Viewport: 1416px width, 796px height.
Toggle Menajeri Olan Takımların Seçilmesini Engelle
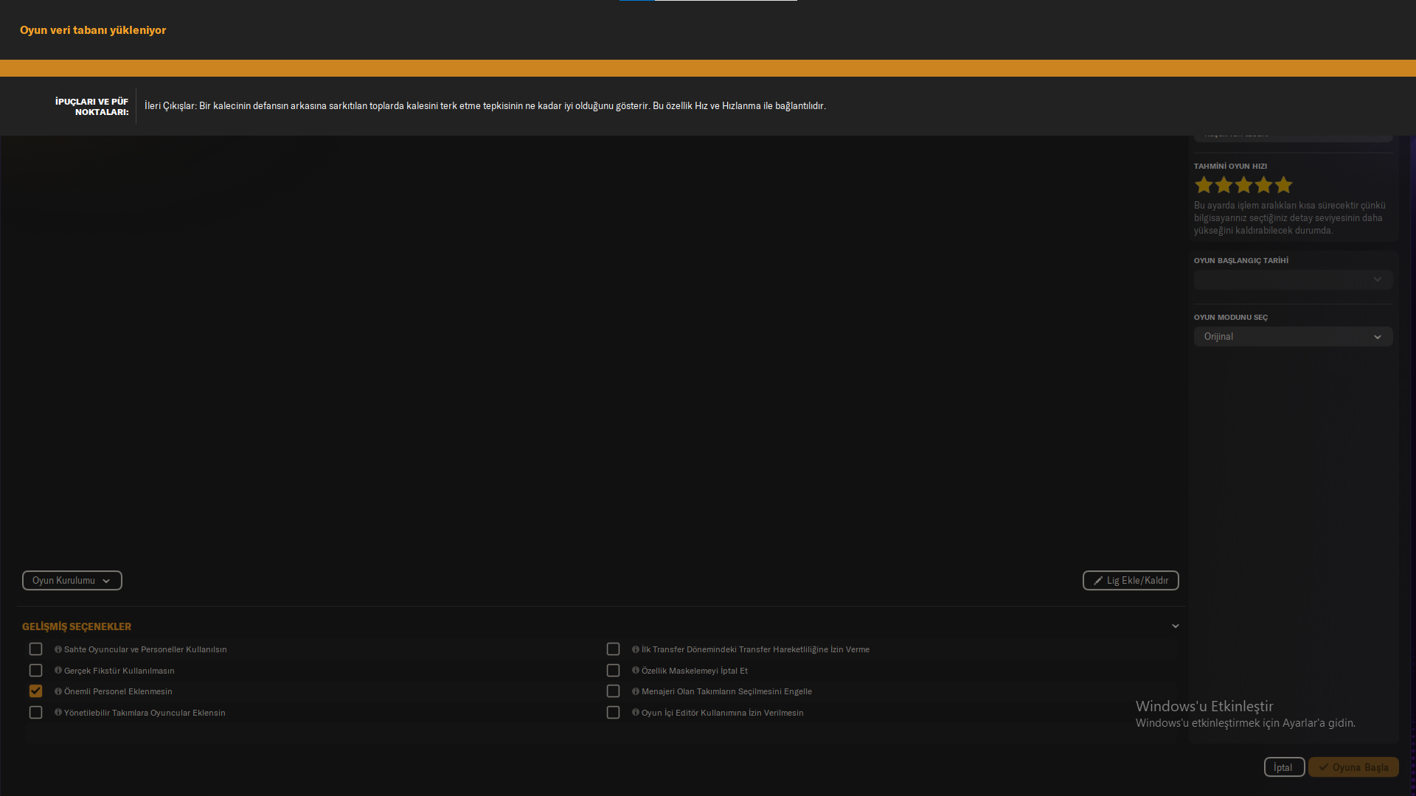click(x=613, y=691)
